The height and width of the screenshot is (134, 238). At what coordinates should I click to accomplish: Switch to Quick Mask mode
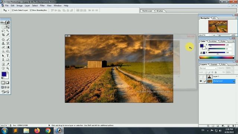[7, 83]
